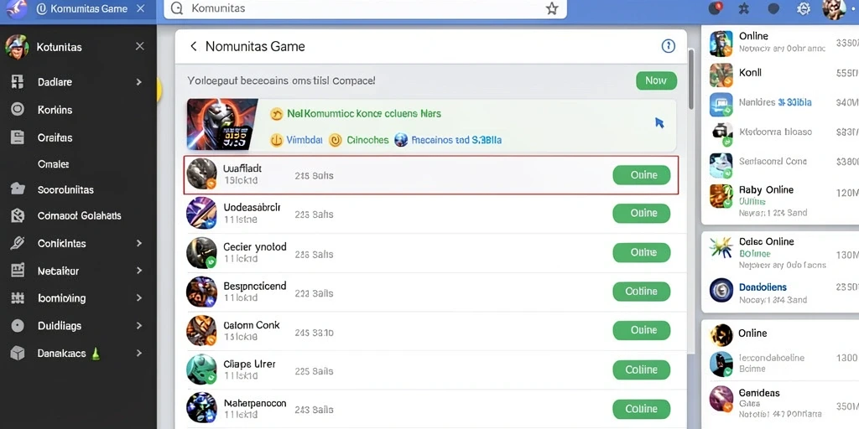Click the Dadiare sidebar icon

tap(18, 82)
